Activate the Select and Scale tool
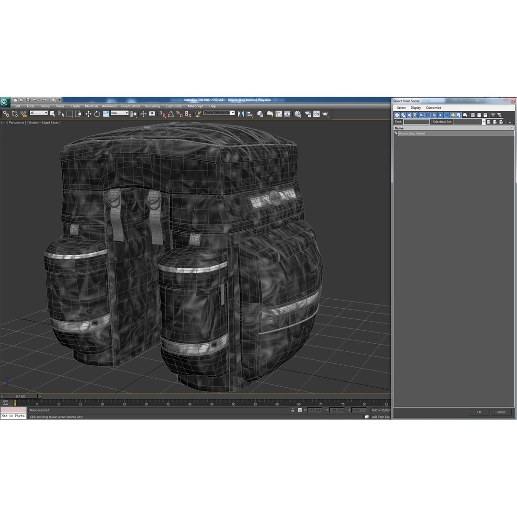 [106, 114]
